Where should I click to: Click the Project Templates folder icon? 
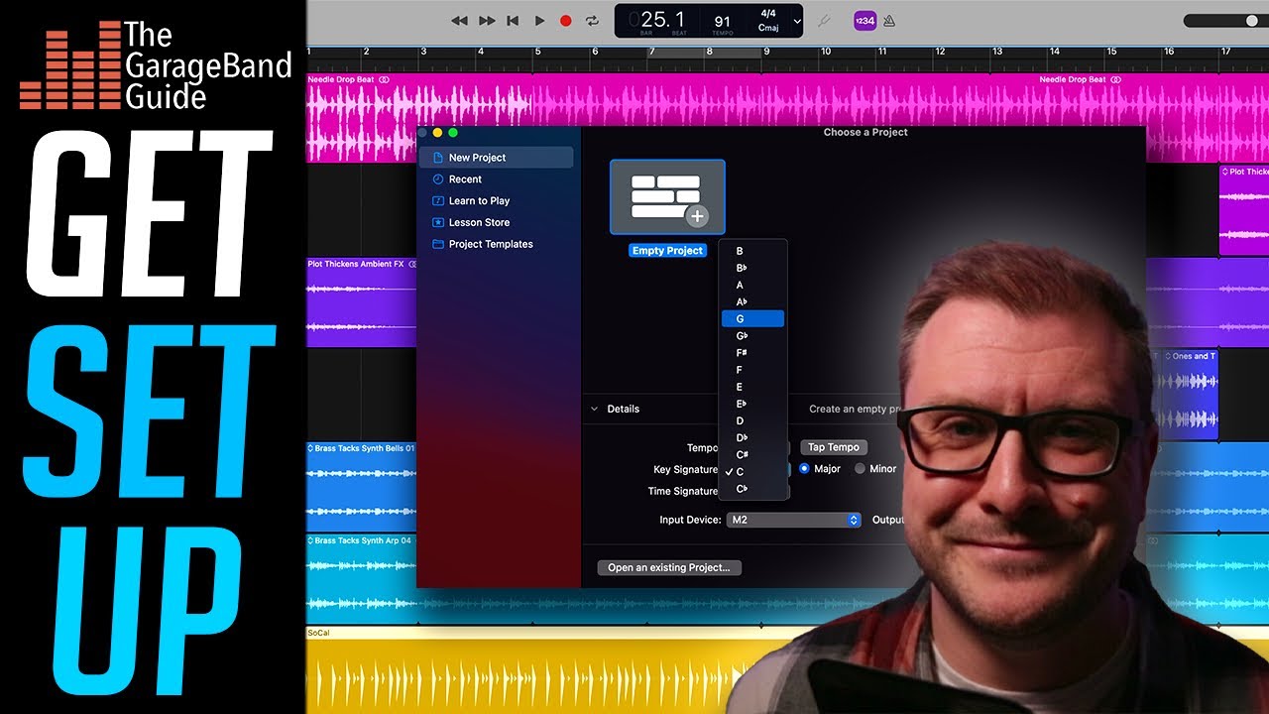tap(437, 244)
